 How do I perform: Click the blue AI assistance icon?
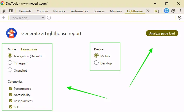[x=167, y=11]
